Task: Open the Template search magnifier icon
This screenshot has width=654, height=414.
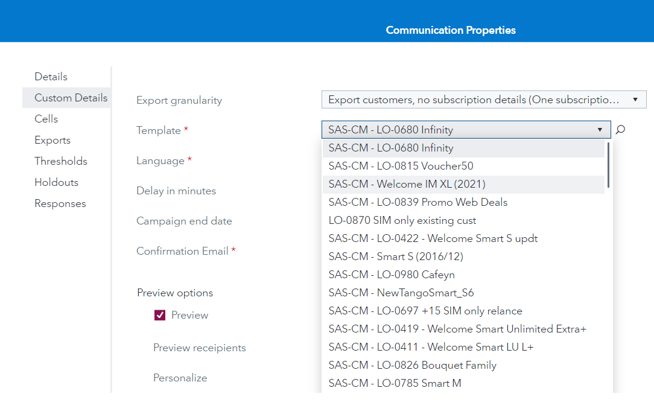Action: [x=621, y=130]
